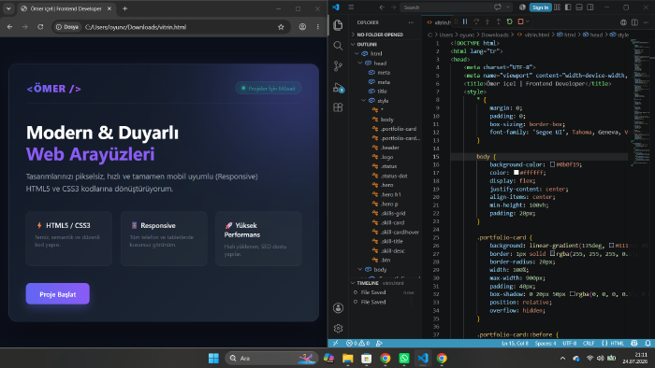The height and width of the screenshot is (368, 655).
Task: Open Chrome tab search dropdown arrow
Action: pos(8,8)
